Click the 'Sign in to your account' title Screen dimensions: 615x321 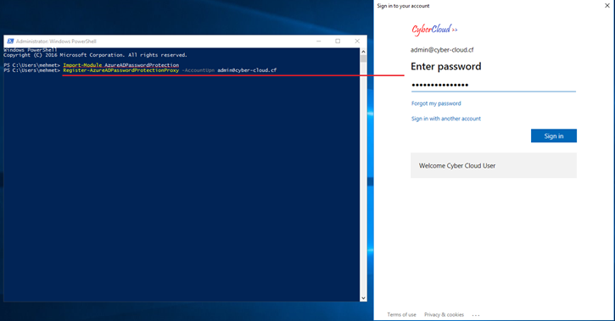403,6
